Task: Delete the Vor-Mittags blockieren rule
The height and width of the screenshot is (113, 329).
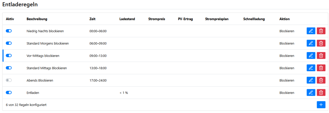Action: (321, 56)
